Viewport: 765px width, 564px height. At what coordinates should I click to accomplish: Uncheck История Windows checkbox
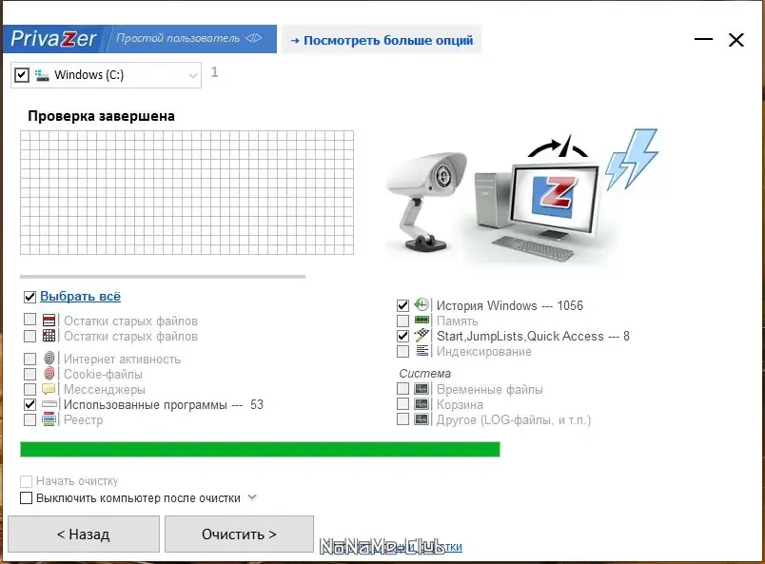point(402,305)
